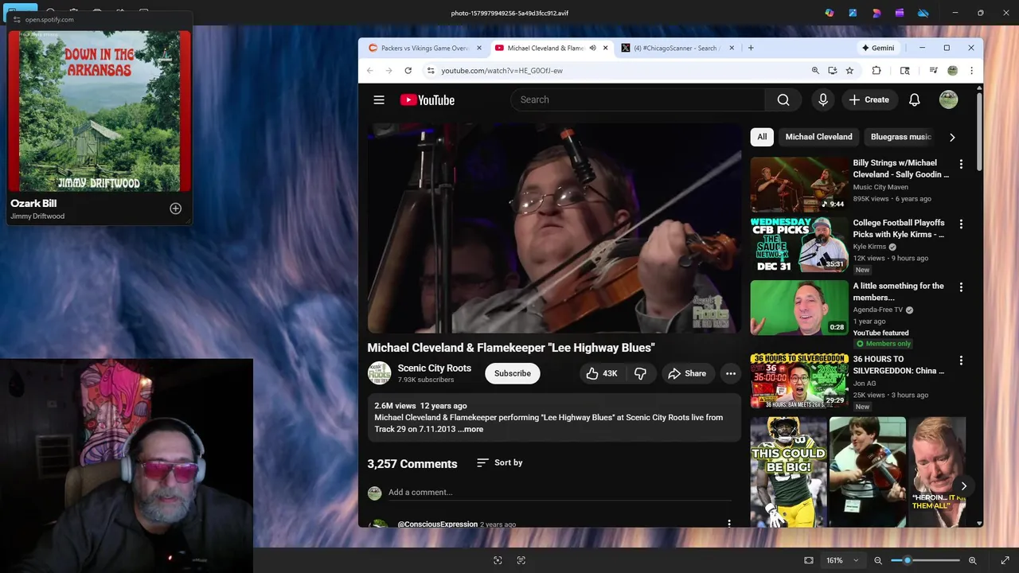This screenshot has width=1019, height=573.
Task: Go back in Chrome browser
Action: [x=369, y=70]
